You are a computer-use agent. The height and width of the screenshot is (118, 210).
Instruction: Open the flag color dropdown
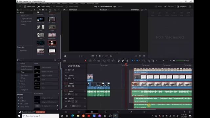pos(134,61)
